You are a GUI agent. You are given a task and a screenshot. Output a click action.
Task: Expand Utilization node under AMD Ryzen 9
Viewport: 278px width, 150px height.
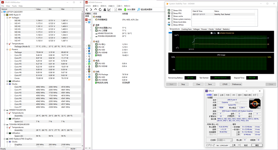[7, 81]
